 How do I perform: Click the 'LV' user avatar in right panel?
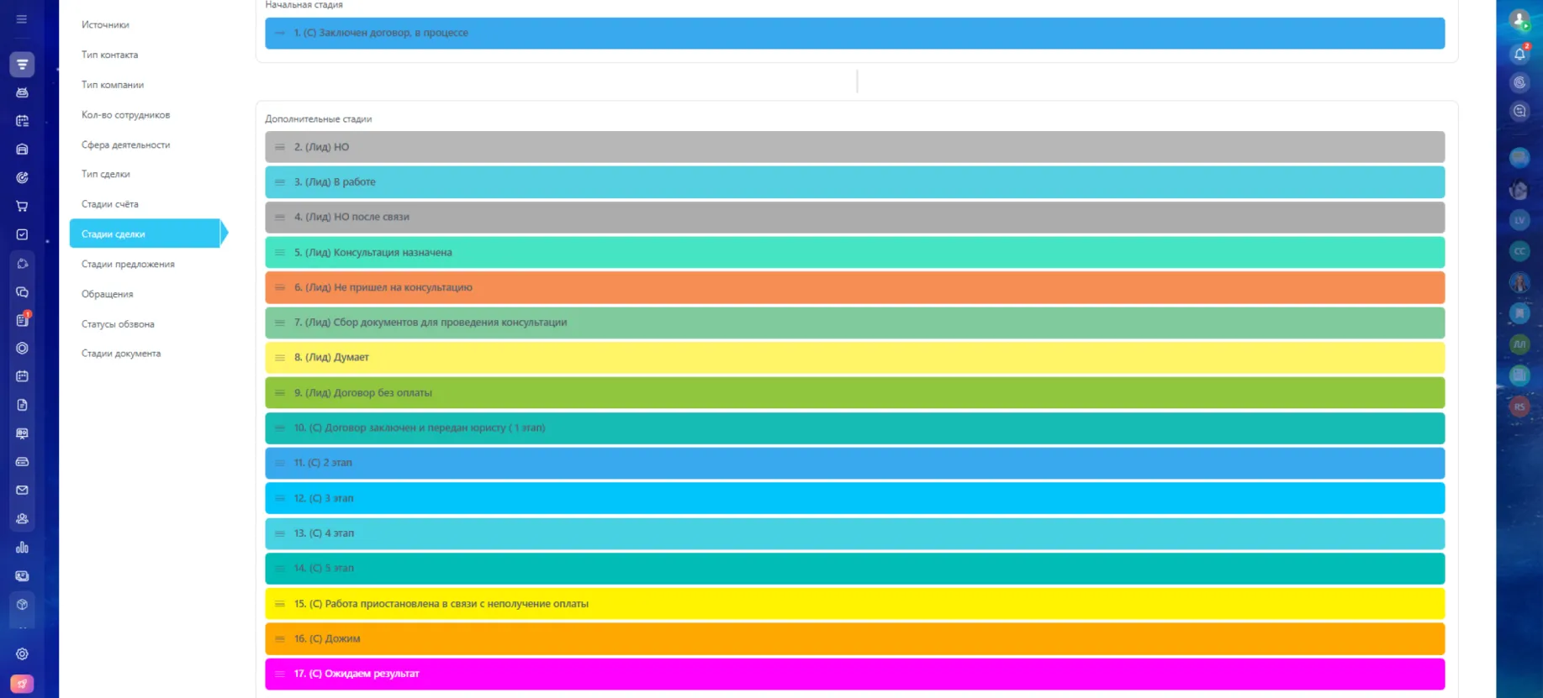point(1519,220)
